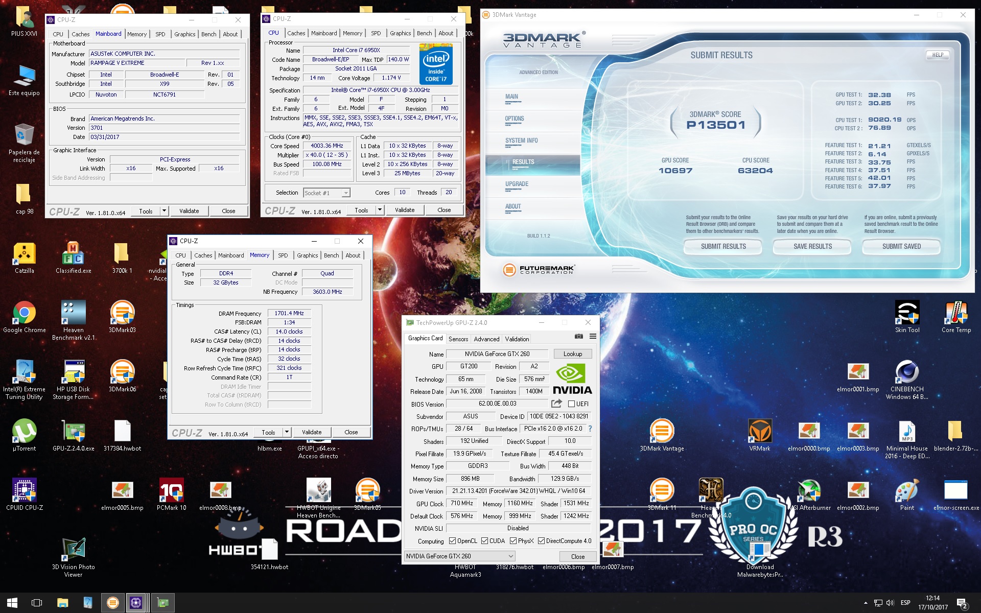
Task: Click SAVE RESULTS in 3DMark Vantage
Action: (812, 246)
